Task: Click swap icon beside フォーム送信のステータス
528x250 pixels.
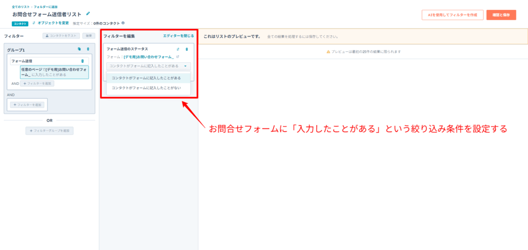Action: pos(178,49)
